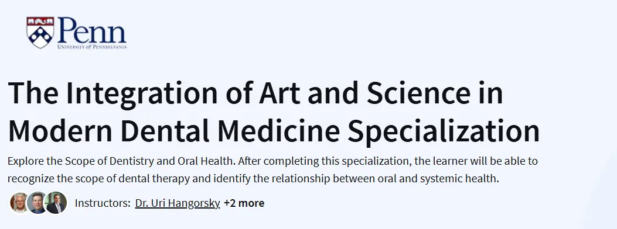Viewport: 617px width, 229px height.
Task: Click the "University of Pennsylvania" logo caption
Action: (91, 47)
